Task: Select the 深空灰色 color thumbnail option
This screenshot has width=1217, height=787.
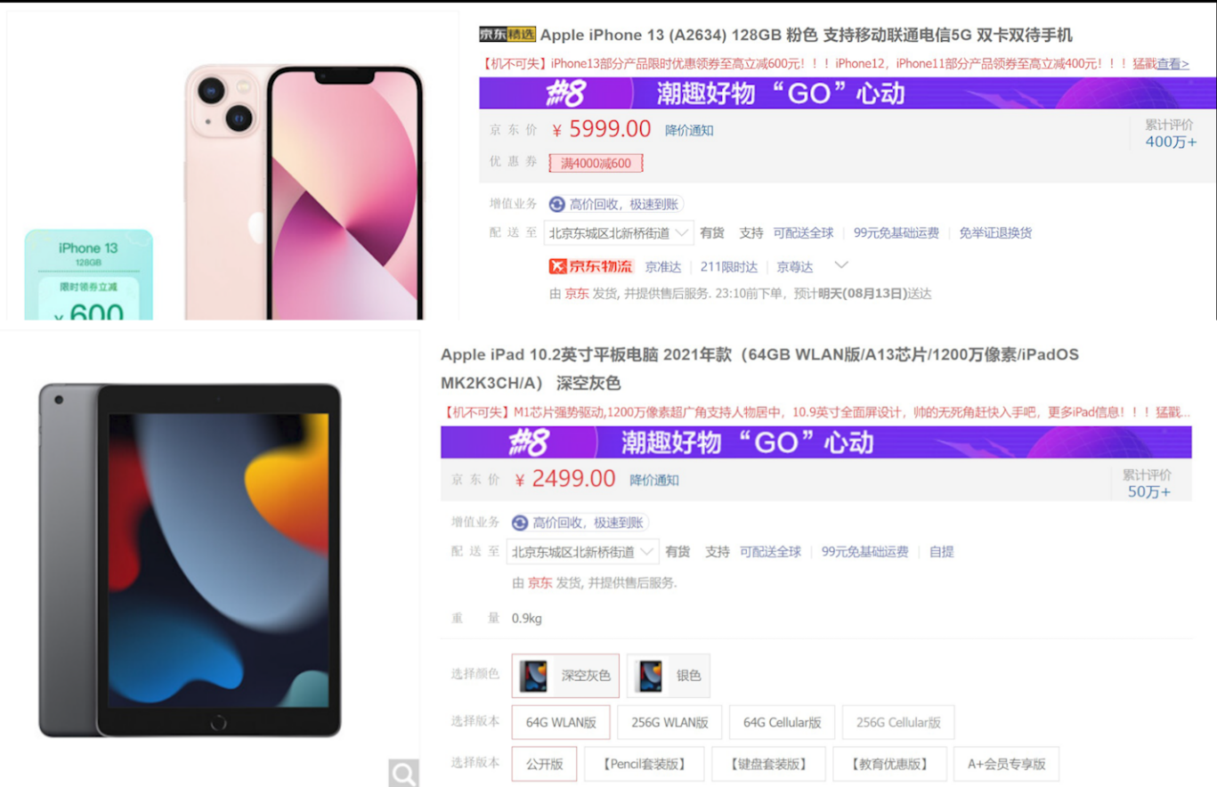Action: coord(565,676)
